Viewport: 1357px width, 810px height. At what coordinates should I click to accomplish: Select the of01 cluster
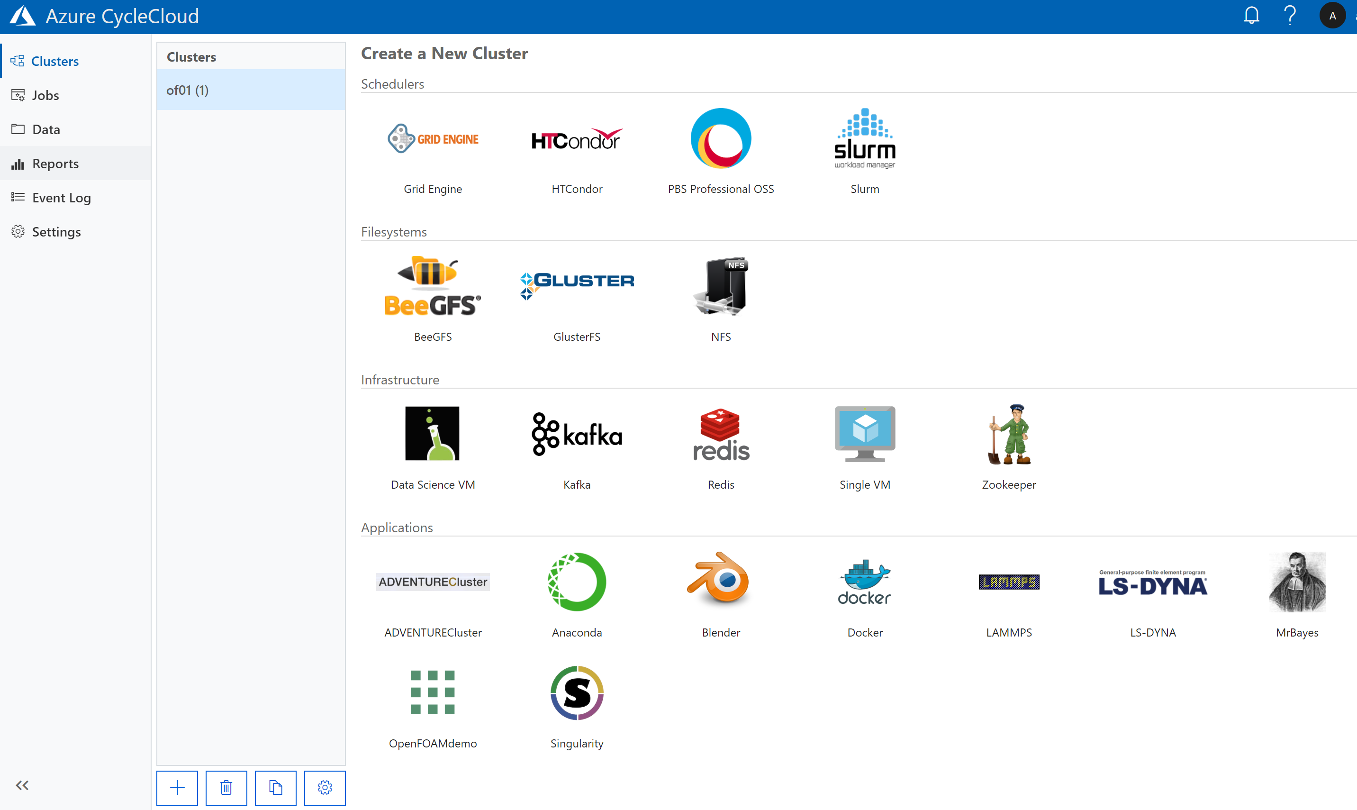click(x=187, y=90)
